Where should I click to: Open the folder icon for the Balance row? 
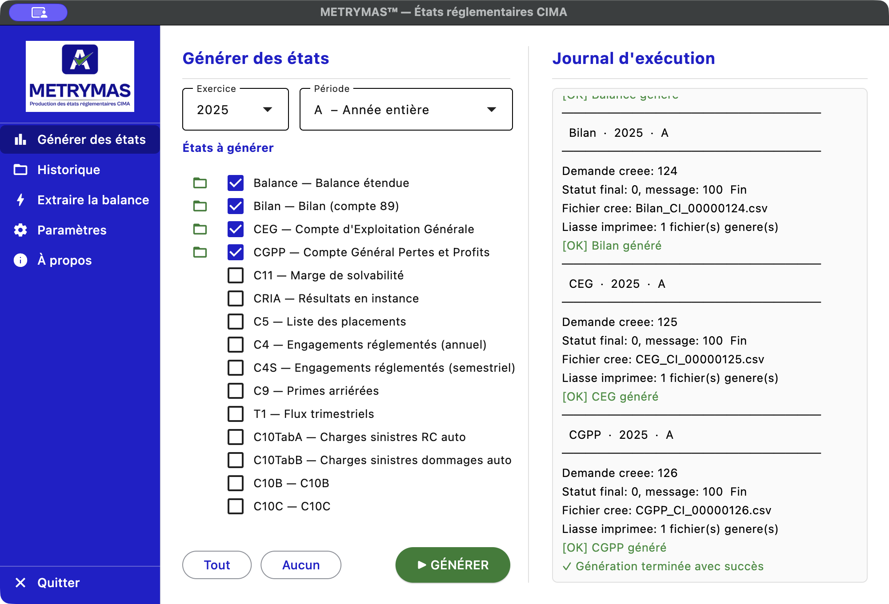tap(200, 183)
